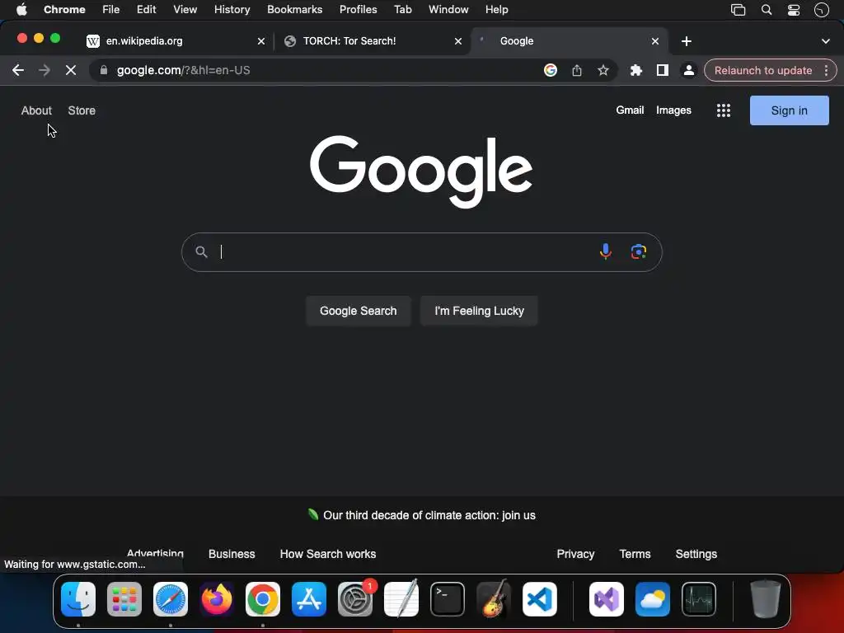Viewport: 844px width, 633px height.
Task: Open How Search works link
Action: pyautogui.click(x=328, y=554)
